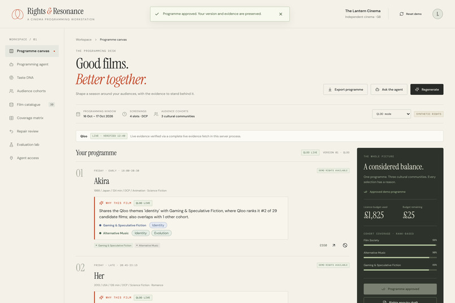Open the QLOO mode dropdown
The height and width of the screenshot is (303, 455).
[x=391, y=114]
